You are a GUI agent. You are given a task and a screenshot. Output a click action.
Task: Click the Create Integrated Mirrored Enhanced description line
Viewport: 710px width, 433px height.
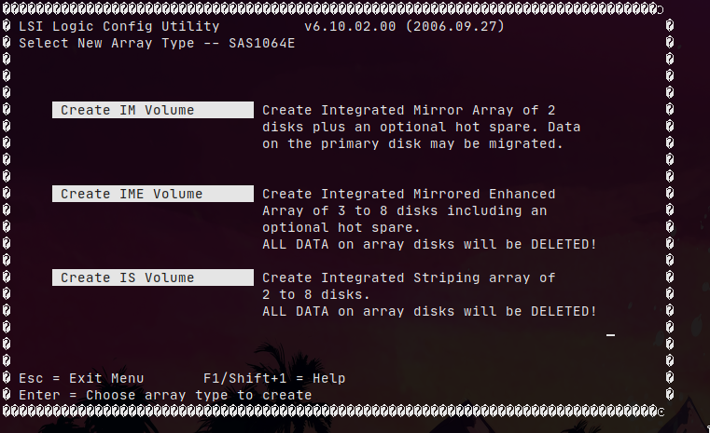coord(409,194)
